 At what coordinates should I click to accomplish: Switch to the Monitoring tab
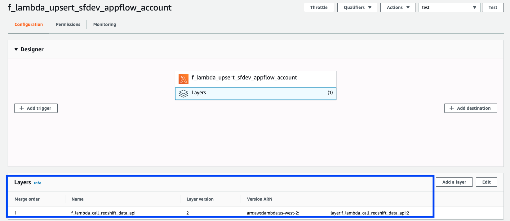(104, 24)
